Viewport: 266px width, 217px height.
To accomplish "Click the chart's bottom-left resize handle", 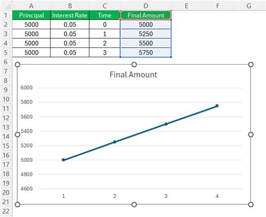I will (17, 205).
